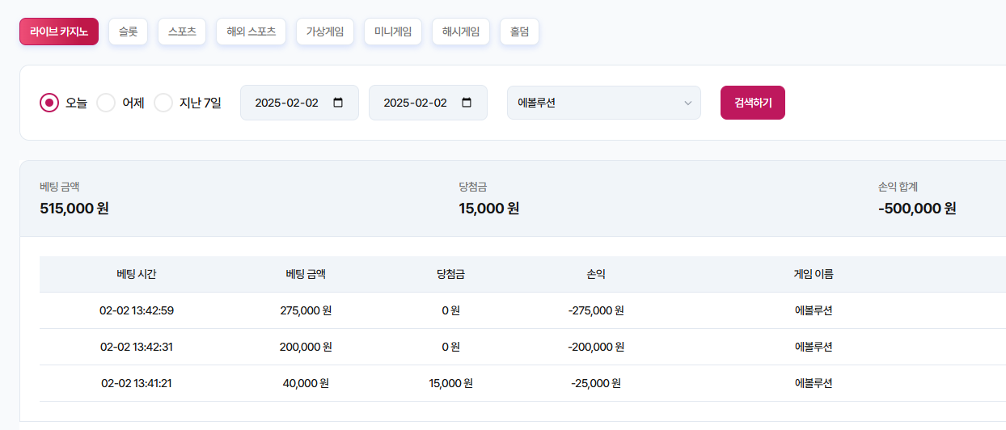Open calendar picker on start date field
Screen dimensions: 1006x430
(338, 103)
